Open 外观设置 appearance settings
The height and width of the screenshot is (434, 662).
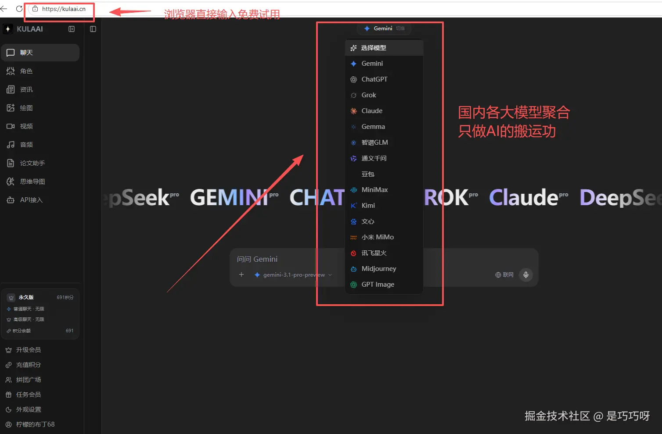click(x=28, y=409)
